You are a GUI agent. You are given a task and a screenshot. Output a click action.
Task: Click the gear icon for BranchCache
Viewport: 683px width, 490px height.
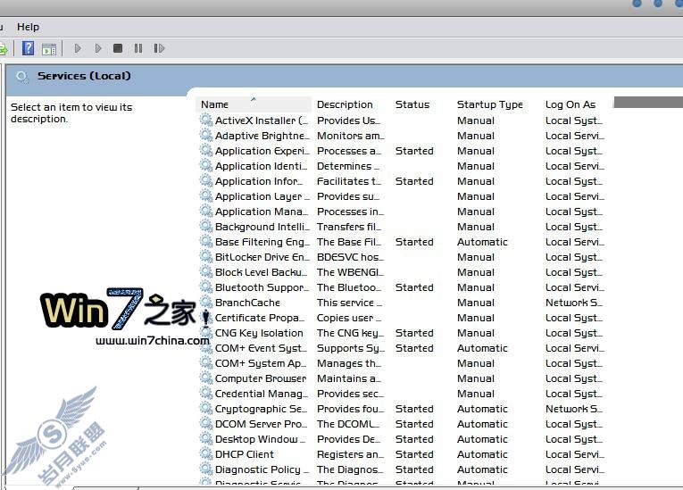click(206, 302)
